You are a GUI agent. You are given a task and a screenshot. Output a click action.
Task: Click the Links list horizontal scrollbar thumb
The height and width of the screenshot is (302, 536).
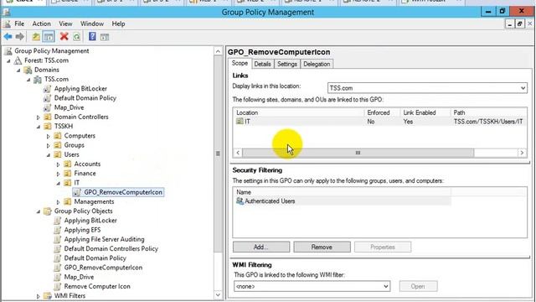(x=358, y=153)
